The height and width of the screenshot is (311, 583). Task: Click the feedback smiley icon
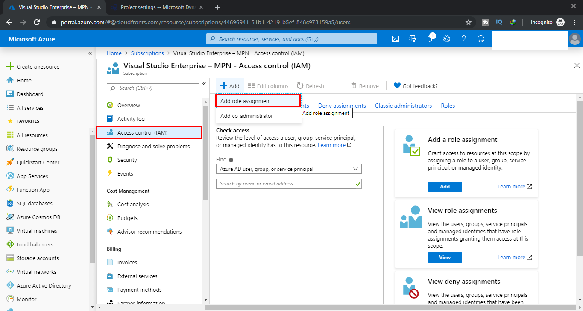(x=481, y=39)
